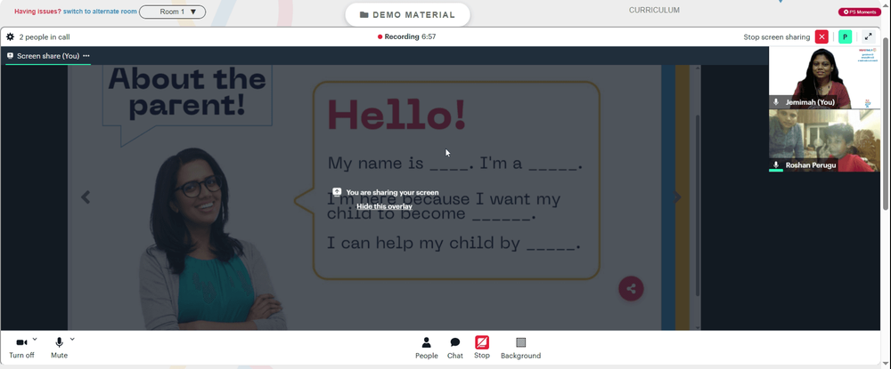The width and height of the screenshot is (891, 369).
Task: Switch to alternate room link
Action: 100,12
